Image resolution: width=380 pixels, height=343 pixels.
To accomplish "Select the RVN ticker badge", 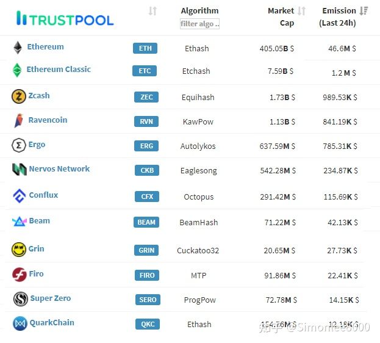I will [146, 121].
